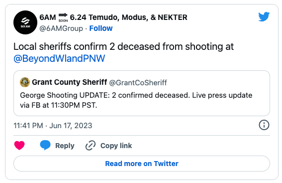Like the tweet with heart icon
Screen dimensions: 282x183
point(19,145)
